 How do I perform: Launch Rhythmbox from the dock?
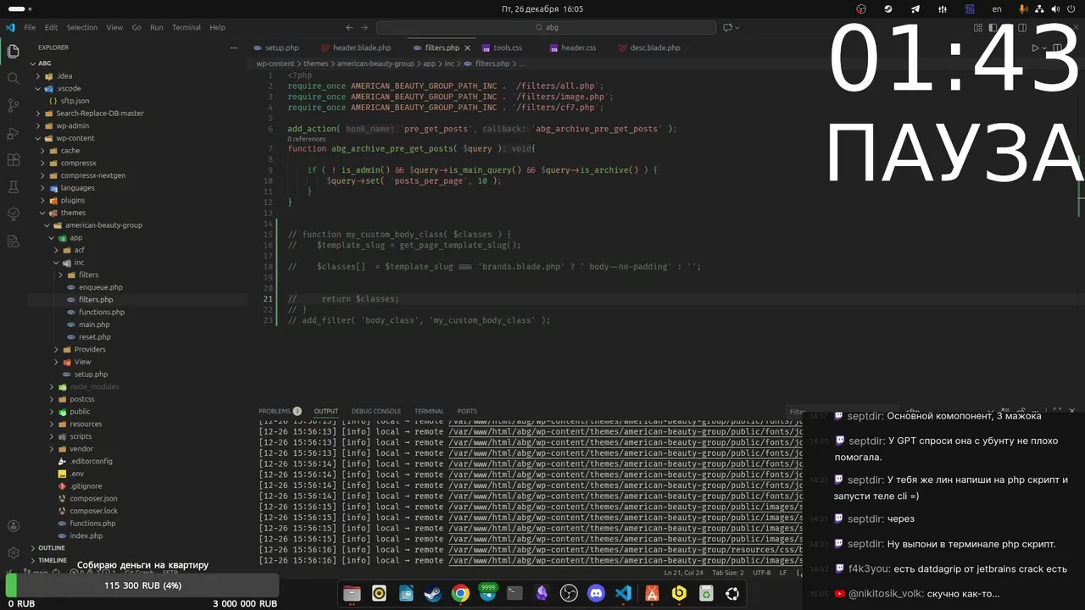(379, 594)
